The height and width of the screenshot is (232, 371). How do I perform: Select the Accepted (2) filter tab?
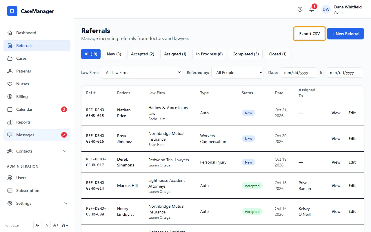click(143, 54)
